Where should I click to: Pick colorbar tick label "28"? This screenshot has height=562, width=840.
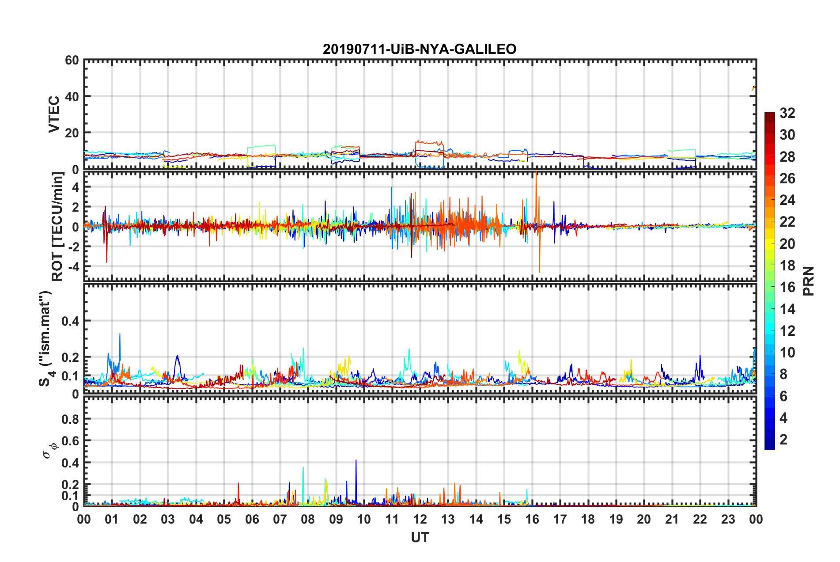(787, 157)
